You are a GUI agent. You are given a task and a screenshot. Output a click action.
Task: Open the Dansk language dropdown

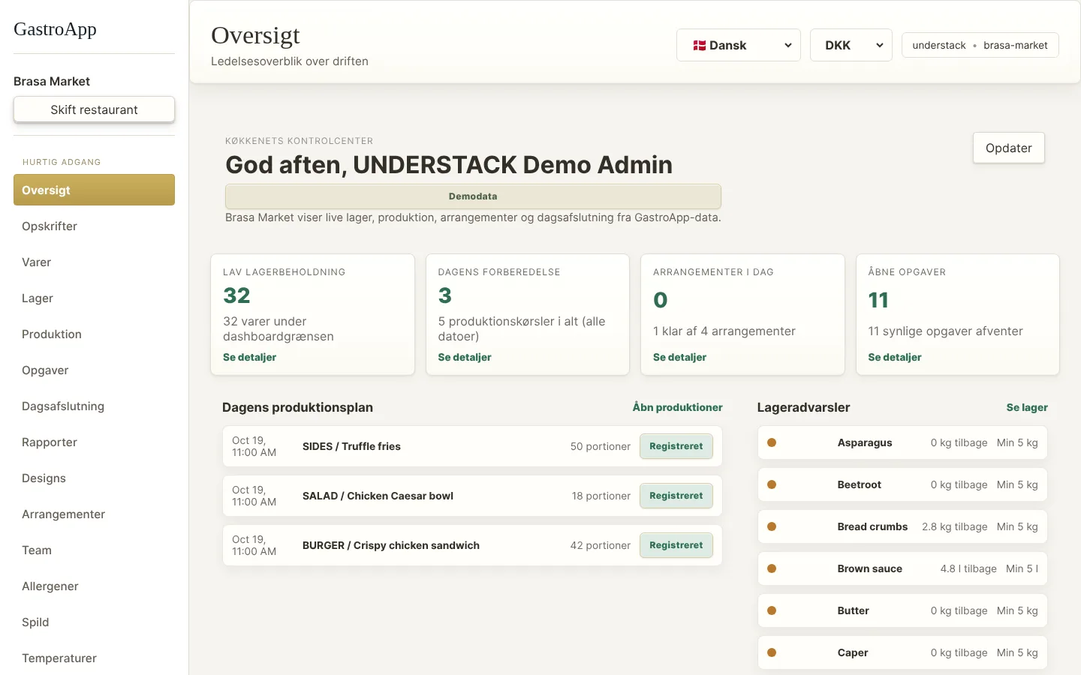[739, 45]
